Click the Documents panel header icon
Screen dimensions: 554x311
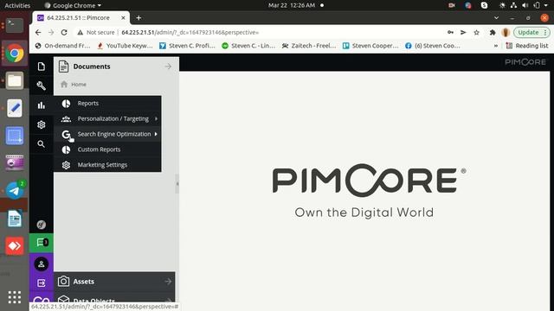(x=63, y=67)
